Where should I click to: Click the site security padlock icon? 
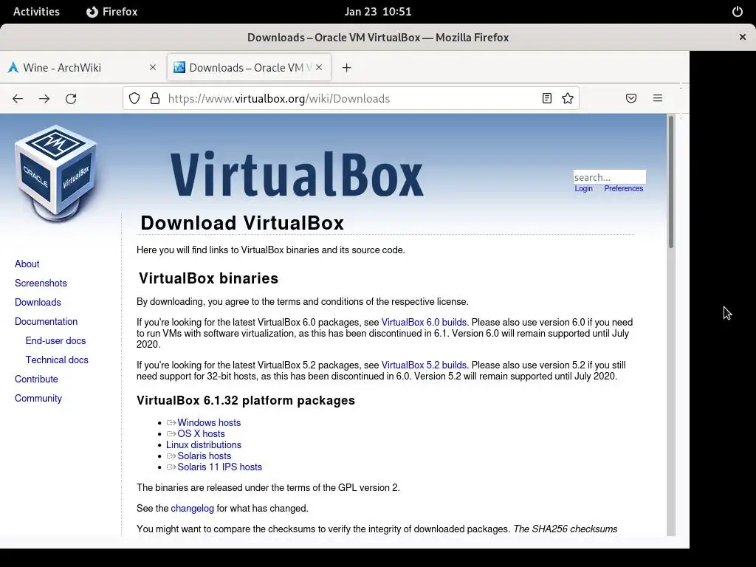pos(155,99)
